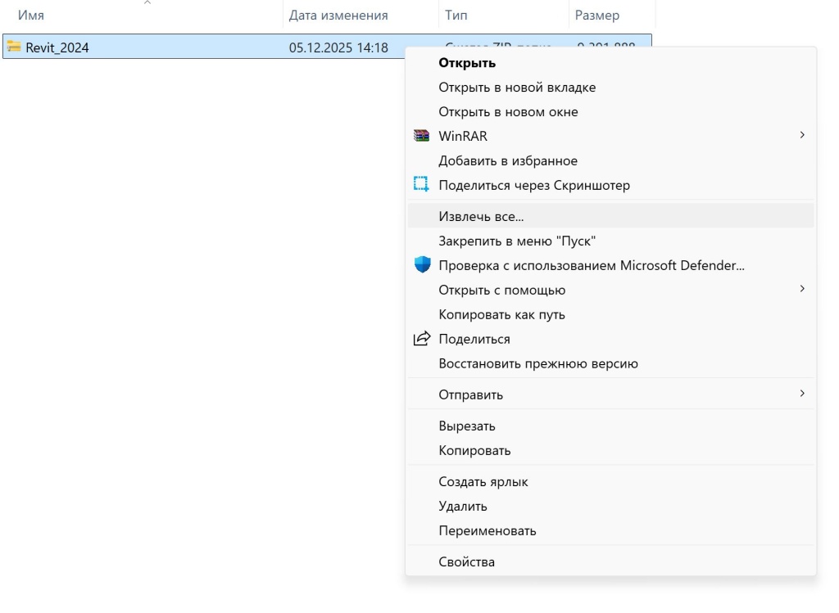The image size is (839, 613).
Task: Select the Поделиться menu entry
Action: click(610, 340)
